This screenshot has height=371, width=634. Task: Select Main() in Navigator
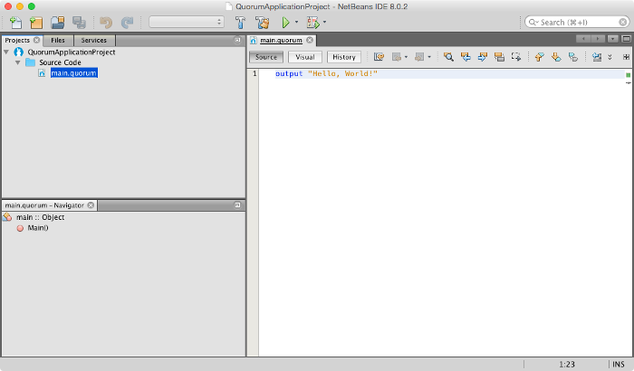click(x=38, y=228)
